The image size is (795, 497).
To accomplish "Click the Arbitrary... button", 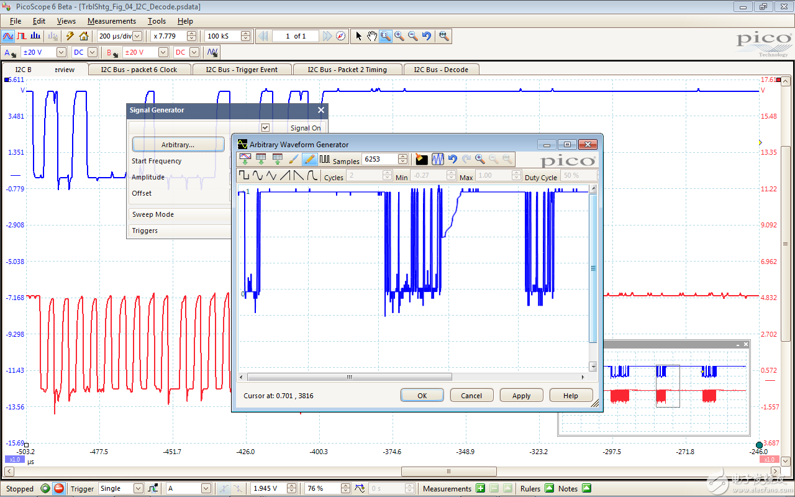I will (178, 144).
